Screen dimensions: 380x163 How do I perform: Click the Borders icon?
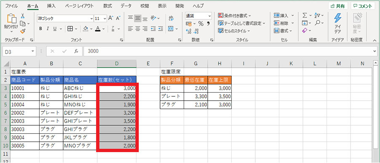pos(70,28)
